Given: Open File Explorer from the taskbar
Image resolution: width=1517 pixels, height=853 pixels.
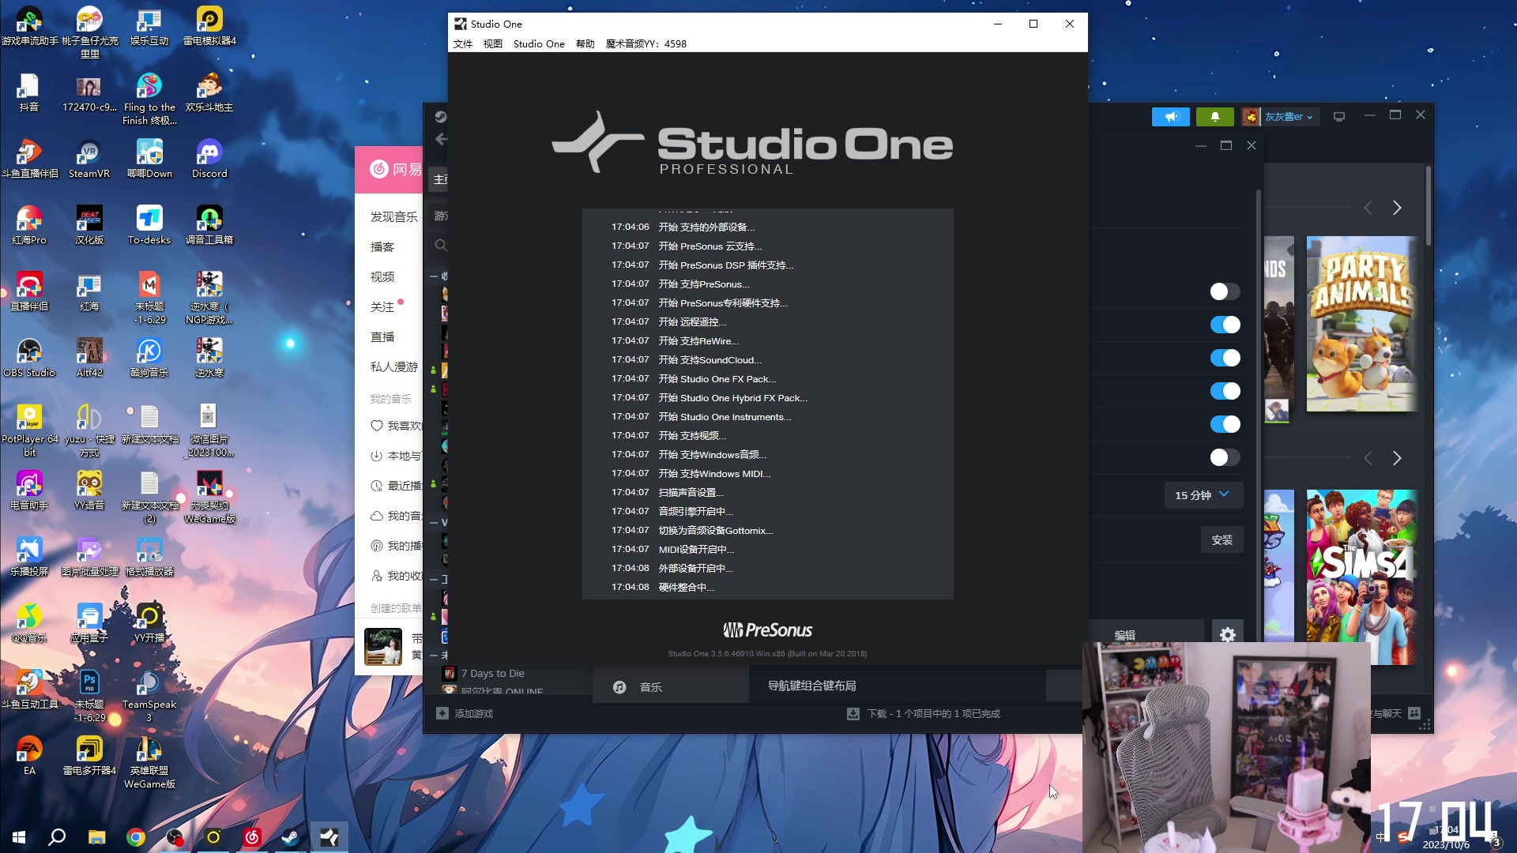Looking at the screenshot, I should 96,837.
